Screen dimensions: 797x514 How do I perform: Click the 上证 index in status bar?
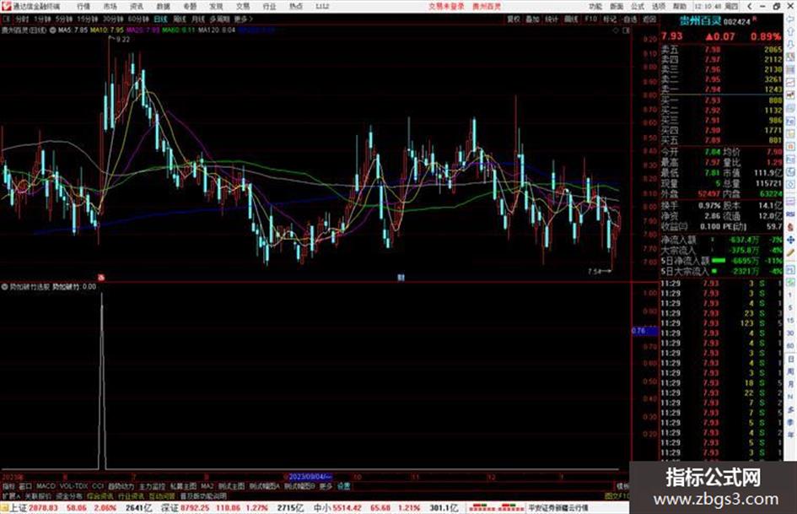pyautogui.click(x=19, y=508)
